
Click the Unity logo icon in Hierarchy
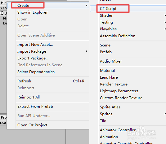(x=2, y=13)
